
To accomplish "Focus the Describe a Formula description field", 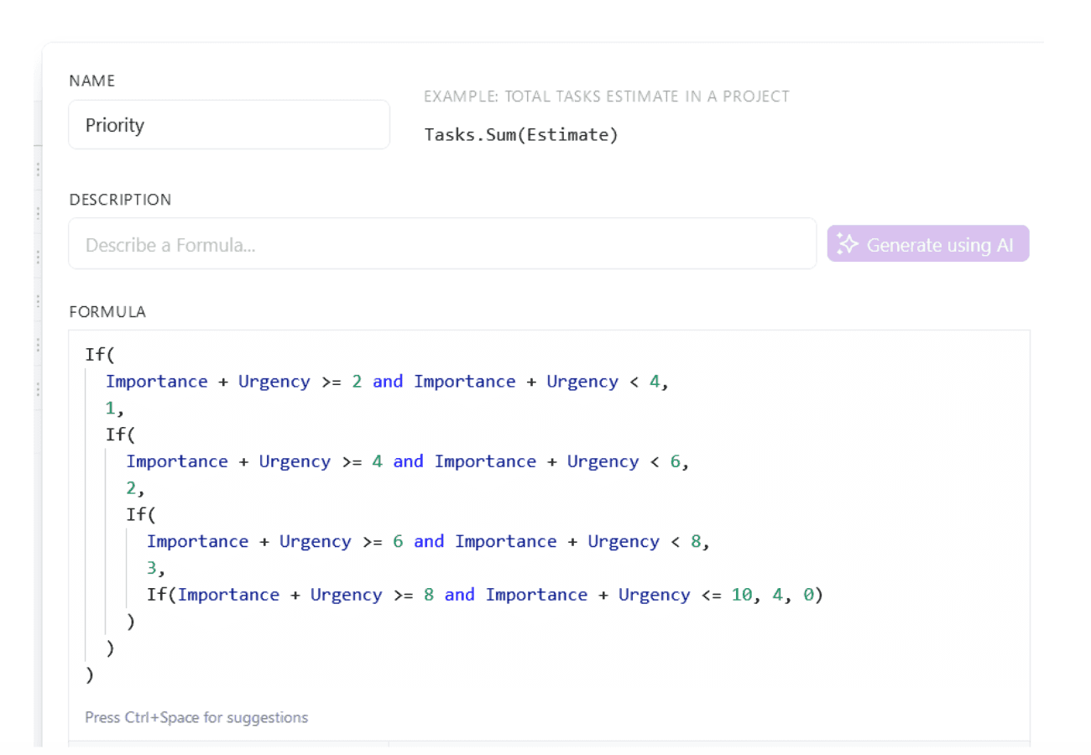I will coord(442,244).
